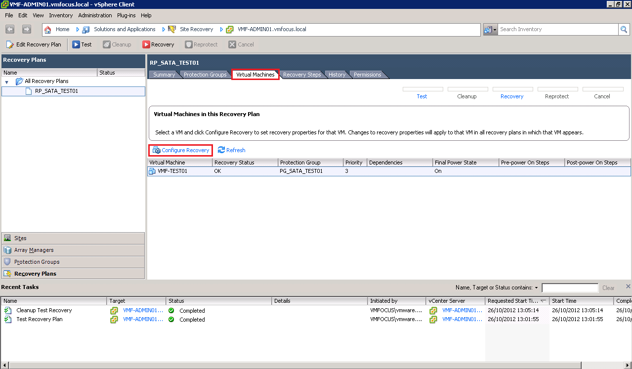Click the Edit Recovery Plan toolbar icon
Image resolution: width=632 pixels, height=369 pixels.
(x=10, y=44)
